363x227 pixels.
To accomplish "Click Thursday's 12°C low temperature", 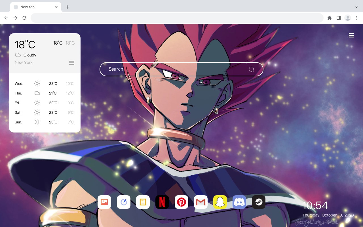I will (x=70, y=93).
